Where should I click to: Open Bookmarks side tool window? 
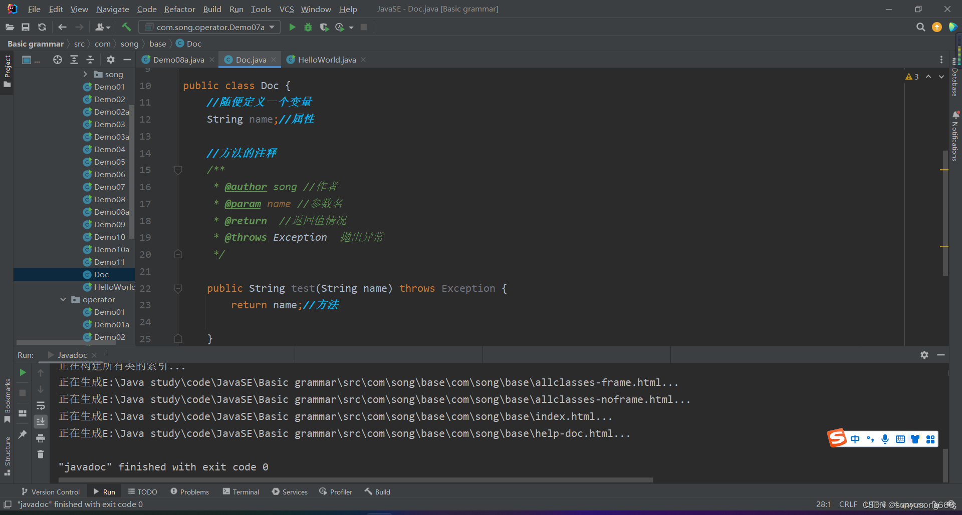pyautogui.click(x=8, y=400)
